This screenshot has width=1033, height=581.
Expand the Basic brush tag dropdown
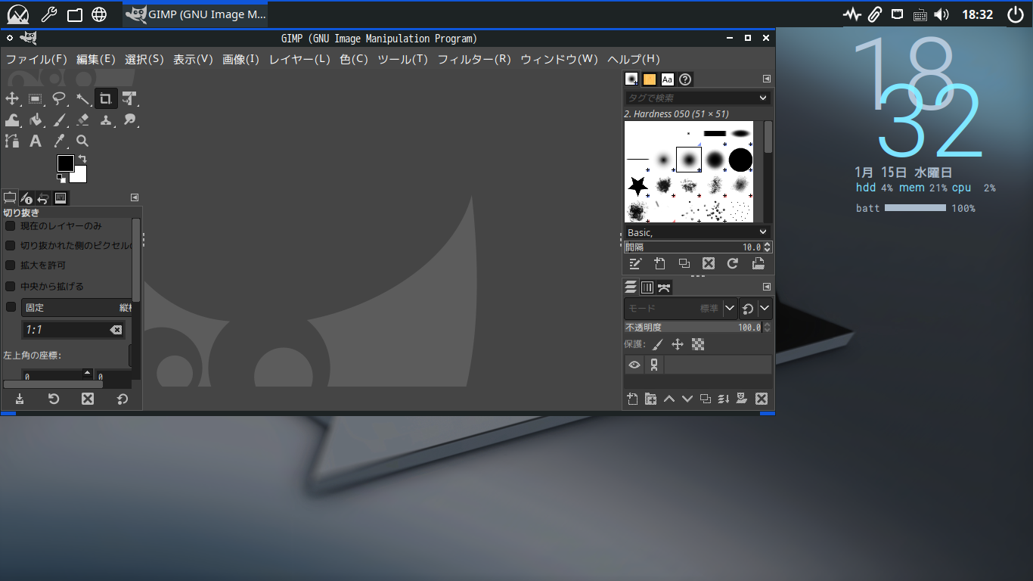click(x=762, y=232)
